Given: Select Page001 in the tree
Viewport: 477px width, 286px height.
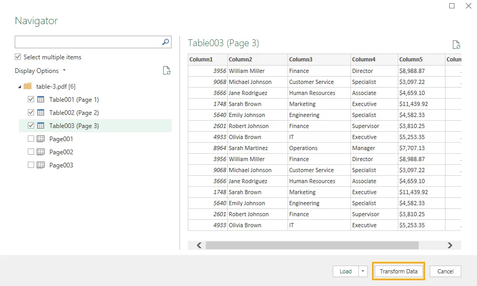Looking at the screenshot, I should [61, 139].
